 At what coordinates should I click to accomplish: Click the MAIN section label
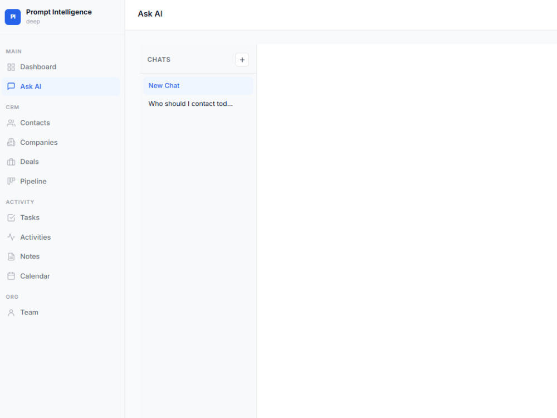pyautogui.click(x=13, y=51)
